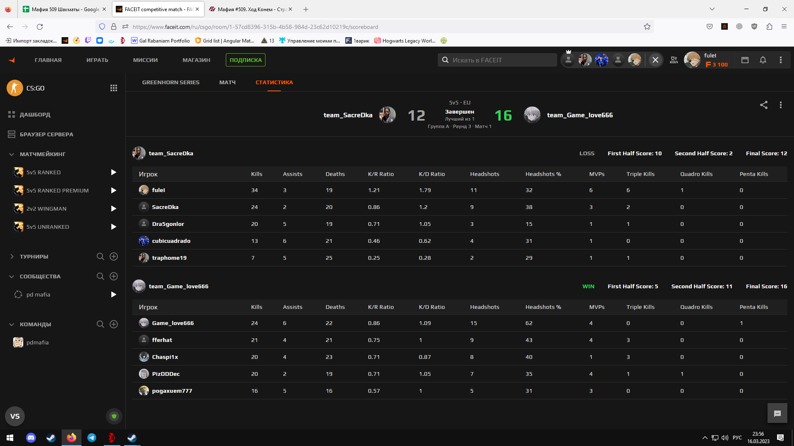Viewport: 794px width, 446px height.
Task: Open the match three-dot options menu
Action: pyautogui.click(x=780, y=105)
